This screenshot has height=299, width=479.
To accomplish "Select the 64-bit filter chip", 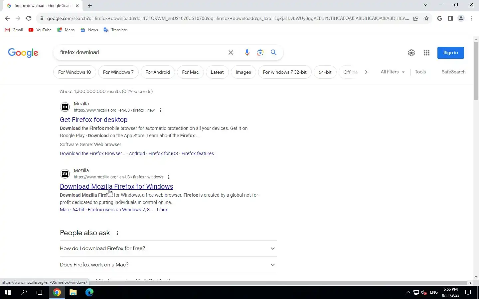I will [325, 72].
